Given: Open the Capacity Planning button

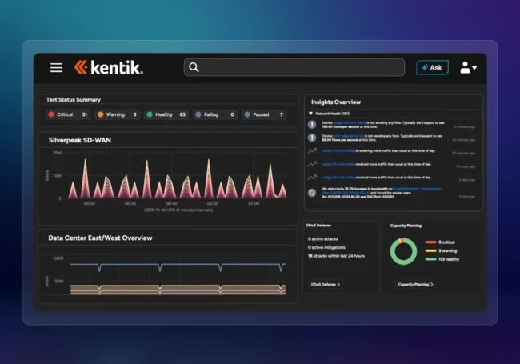Looking at the screenshot, I should pyautogui.click(x=415, y=284).
